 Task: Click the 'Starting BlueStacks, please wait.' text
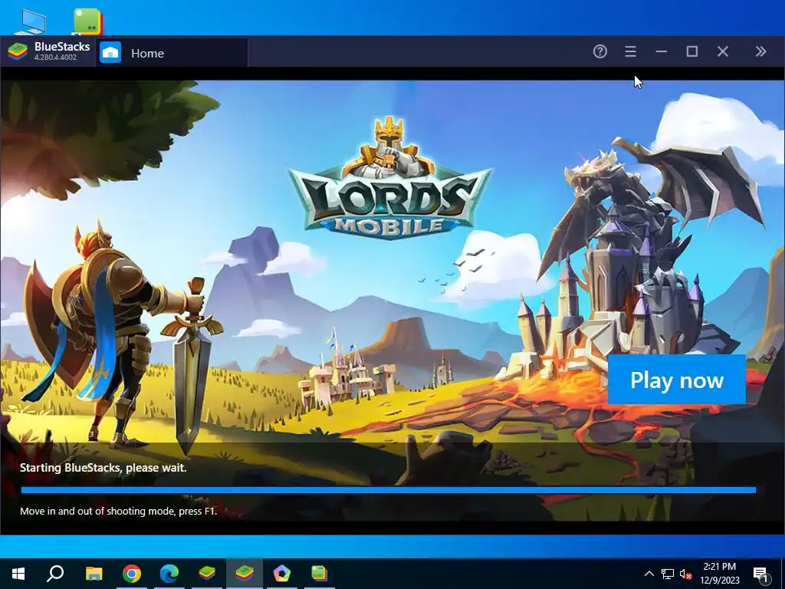pos(103,468)
